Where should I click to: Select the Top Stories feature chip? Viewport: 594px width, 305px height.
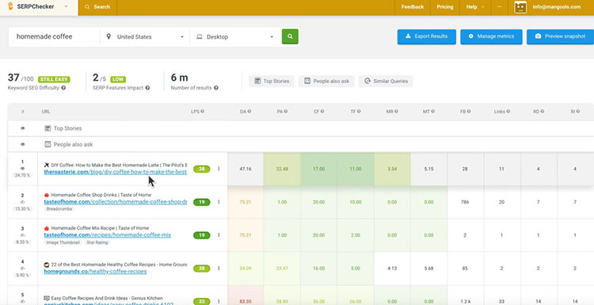[271, 81]
